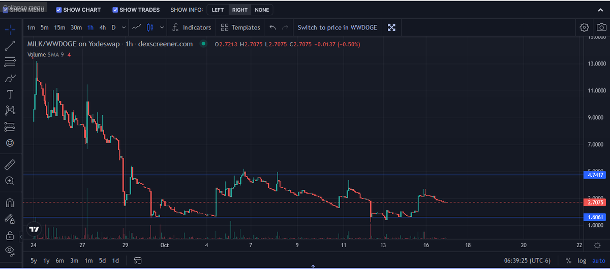Undo the last chart action
Viewport: 610px width, 269px height.
pos(272,27)
